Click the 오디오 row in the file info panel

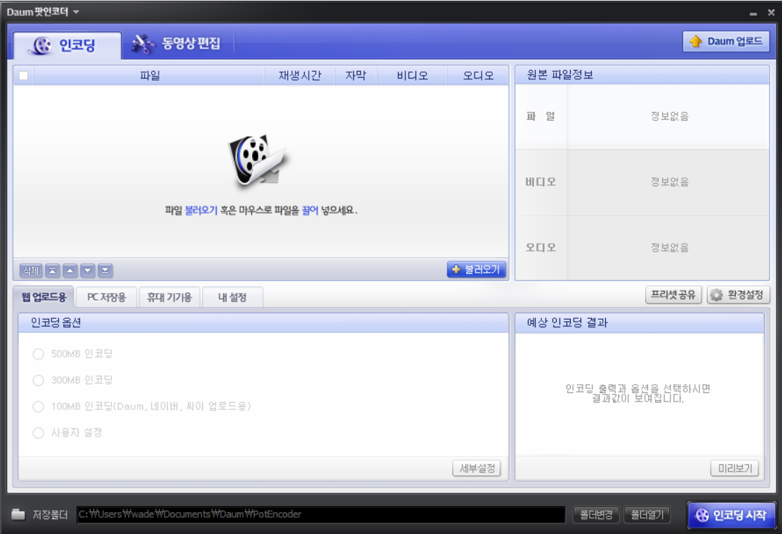pos(642,248)
